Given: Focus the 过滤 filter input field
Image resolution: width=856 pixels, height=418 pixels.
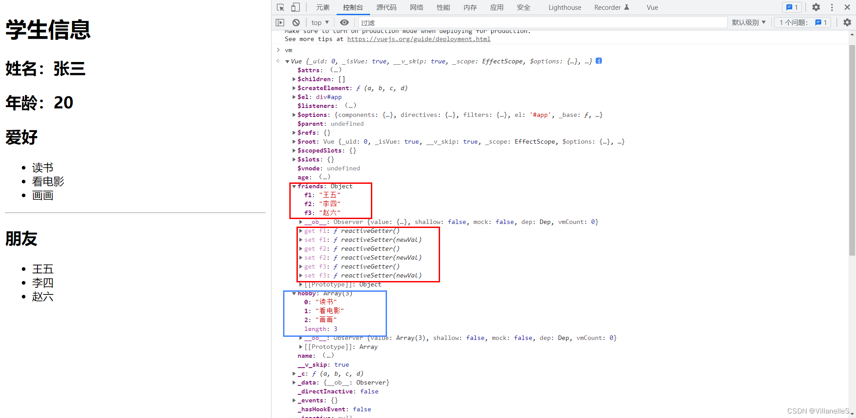Looking at the screenshot, I should click(x=542, y=22).
